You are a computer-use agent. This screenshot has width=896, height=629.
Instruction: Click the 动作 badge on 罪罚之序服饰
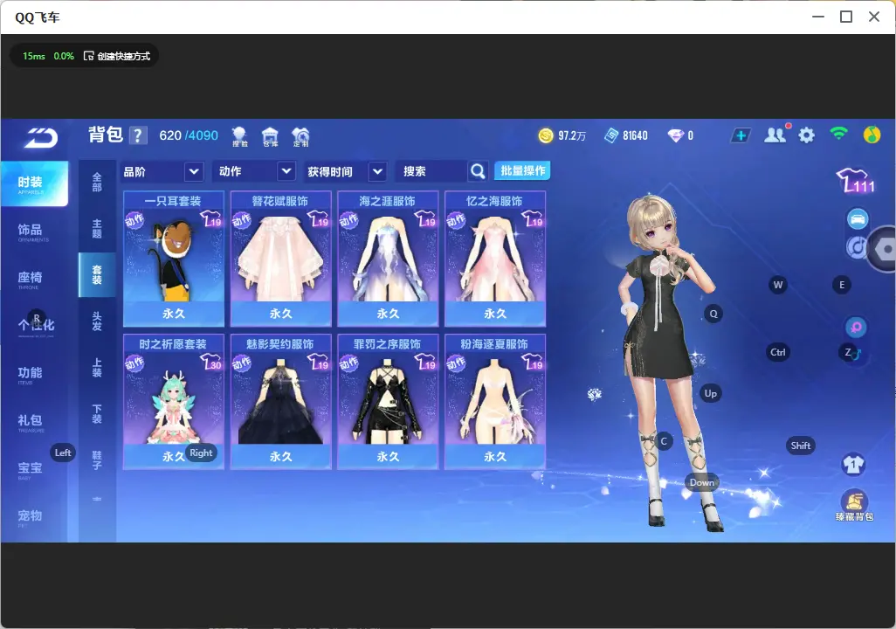coord(349,363)
